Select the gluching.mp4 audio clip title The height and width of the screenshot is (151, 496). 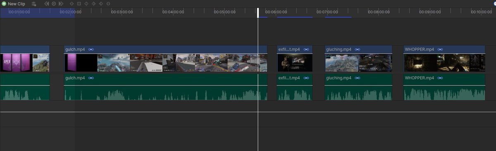(339, 78)
